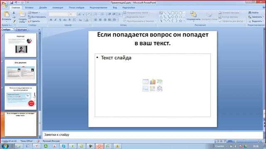The image size is (266, 149).
Task: Click Восстановить to reset the slide
Action: [37, 17]
